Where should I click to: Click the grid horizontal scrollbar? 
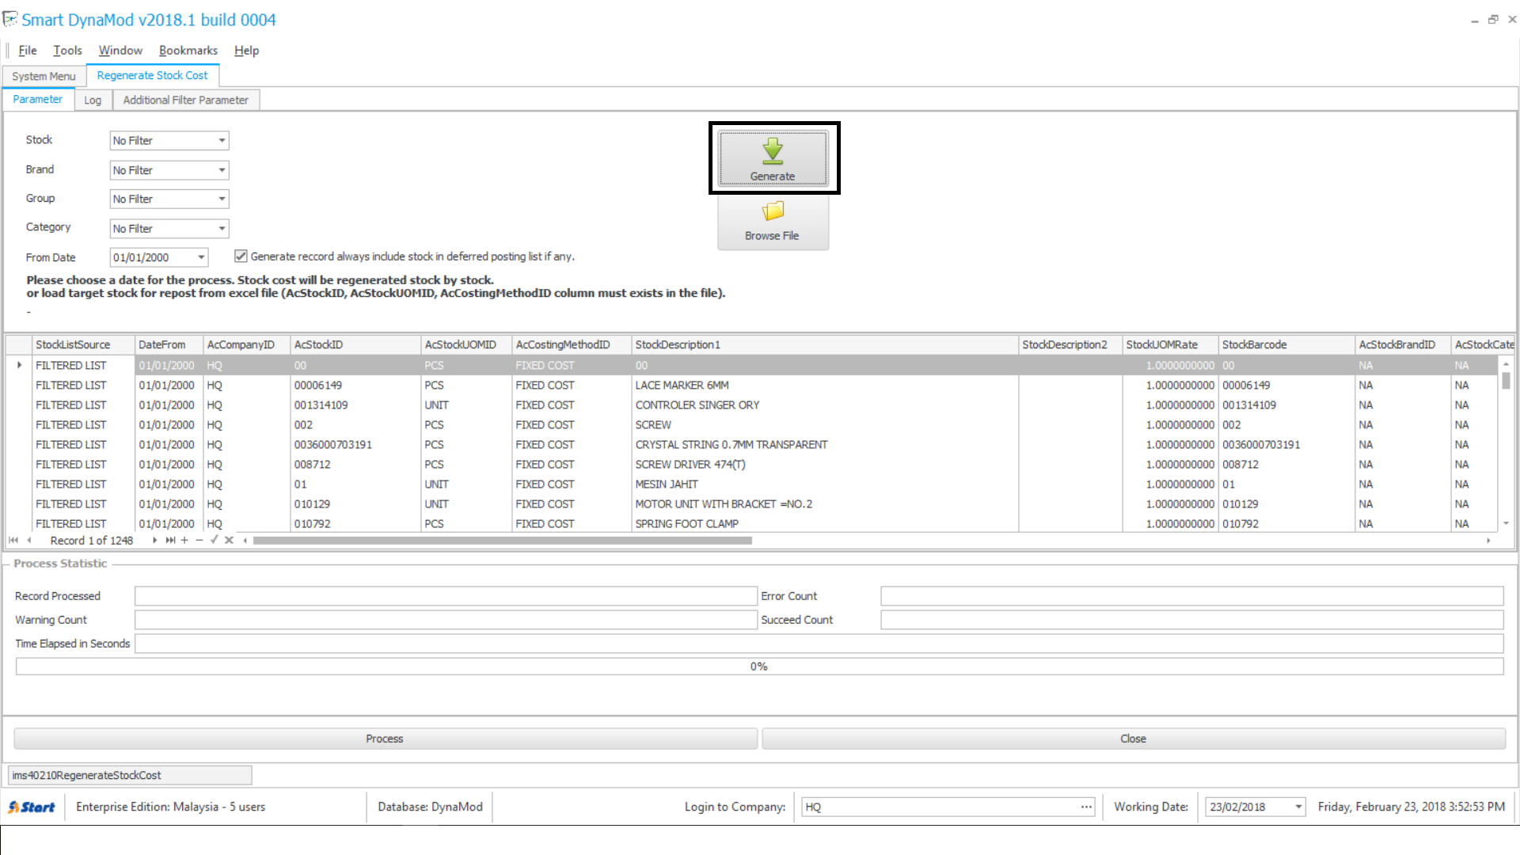coord(502,541)
